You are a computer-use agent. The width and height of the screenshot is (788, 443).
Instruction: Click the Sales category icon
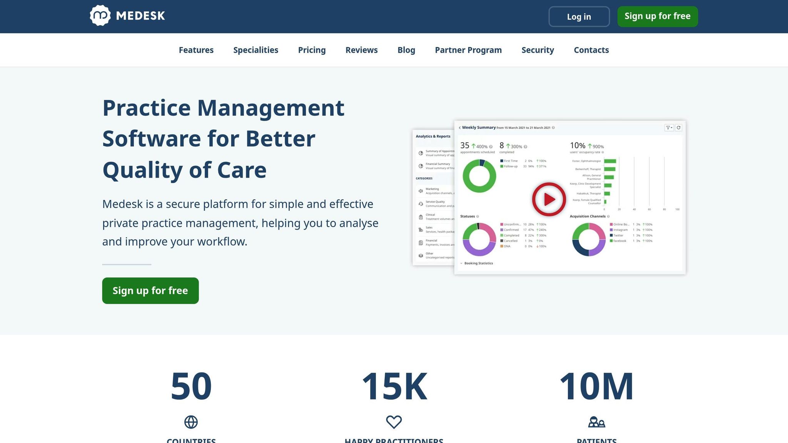click(x=421, y=230)
